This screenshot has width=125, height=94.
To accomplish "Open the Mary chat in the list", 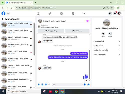I will pyautogui.click(x=17, y=52).
